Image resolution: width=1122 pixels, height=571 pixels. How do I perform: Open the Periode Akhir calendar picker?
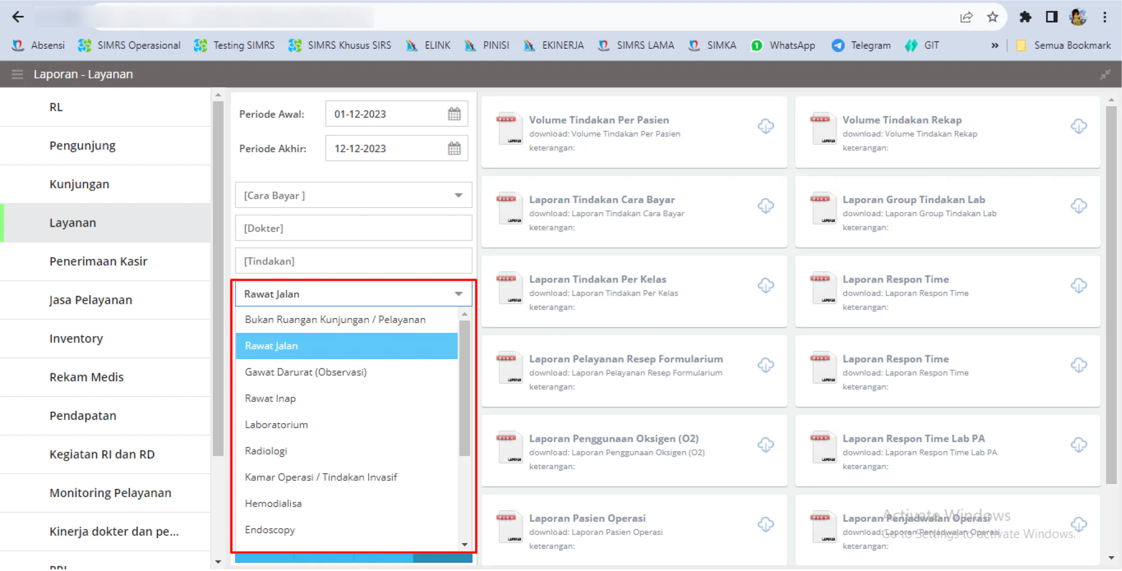coord(454,148)
